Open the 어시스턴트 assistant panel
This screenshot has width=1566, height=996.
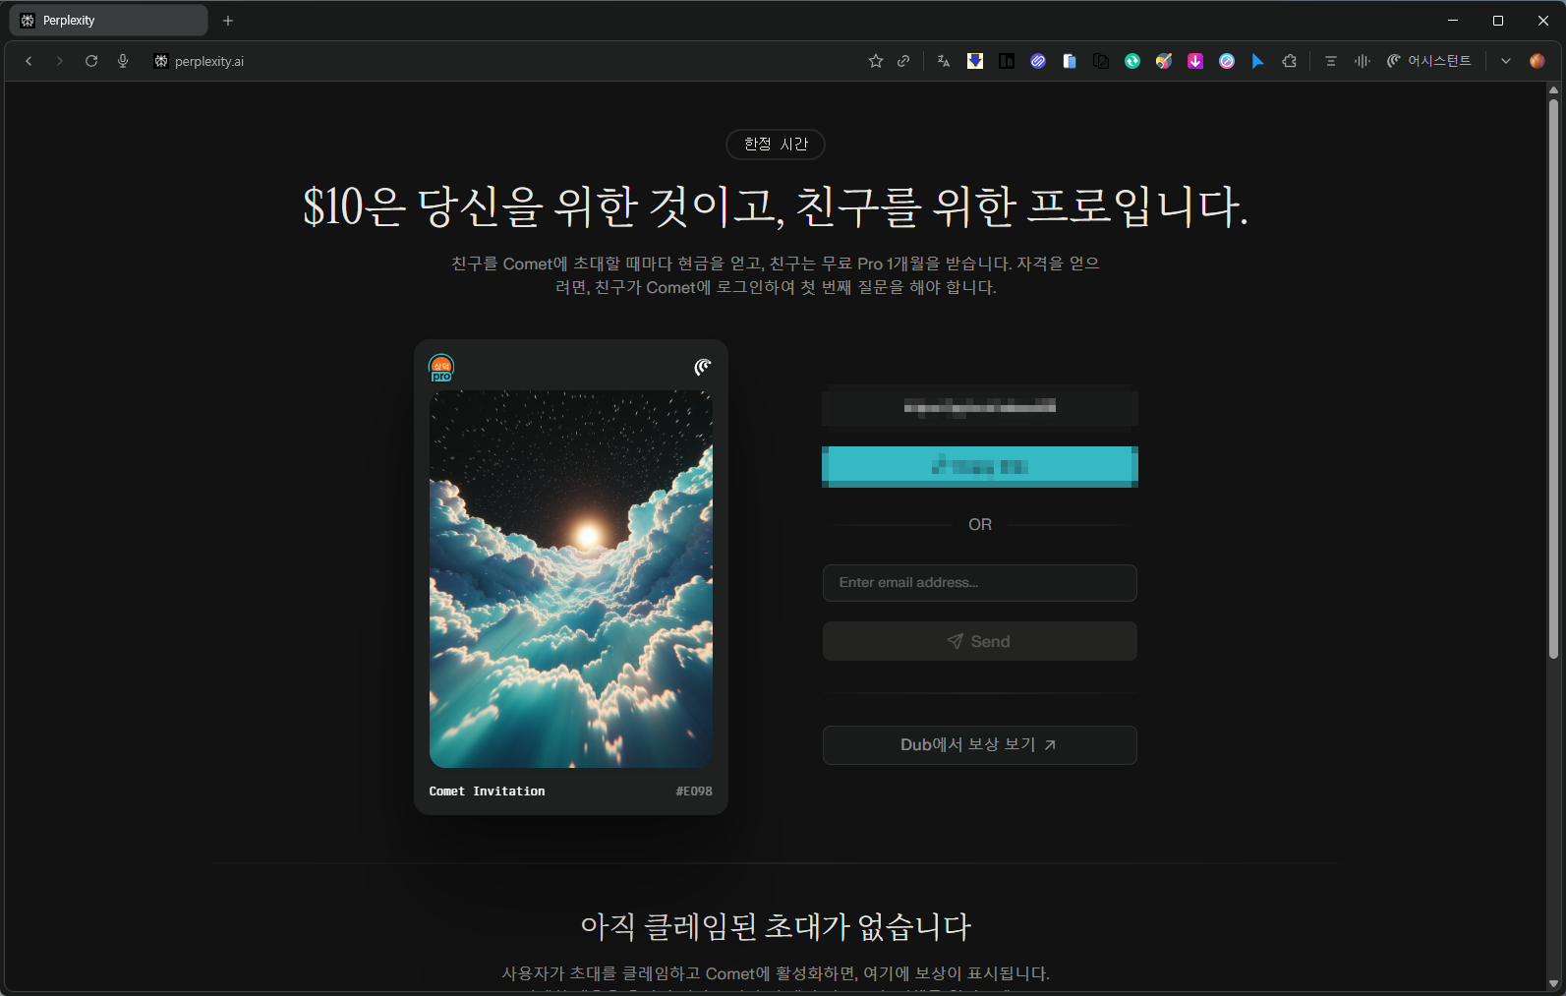tap(1429, 61)
